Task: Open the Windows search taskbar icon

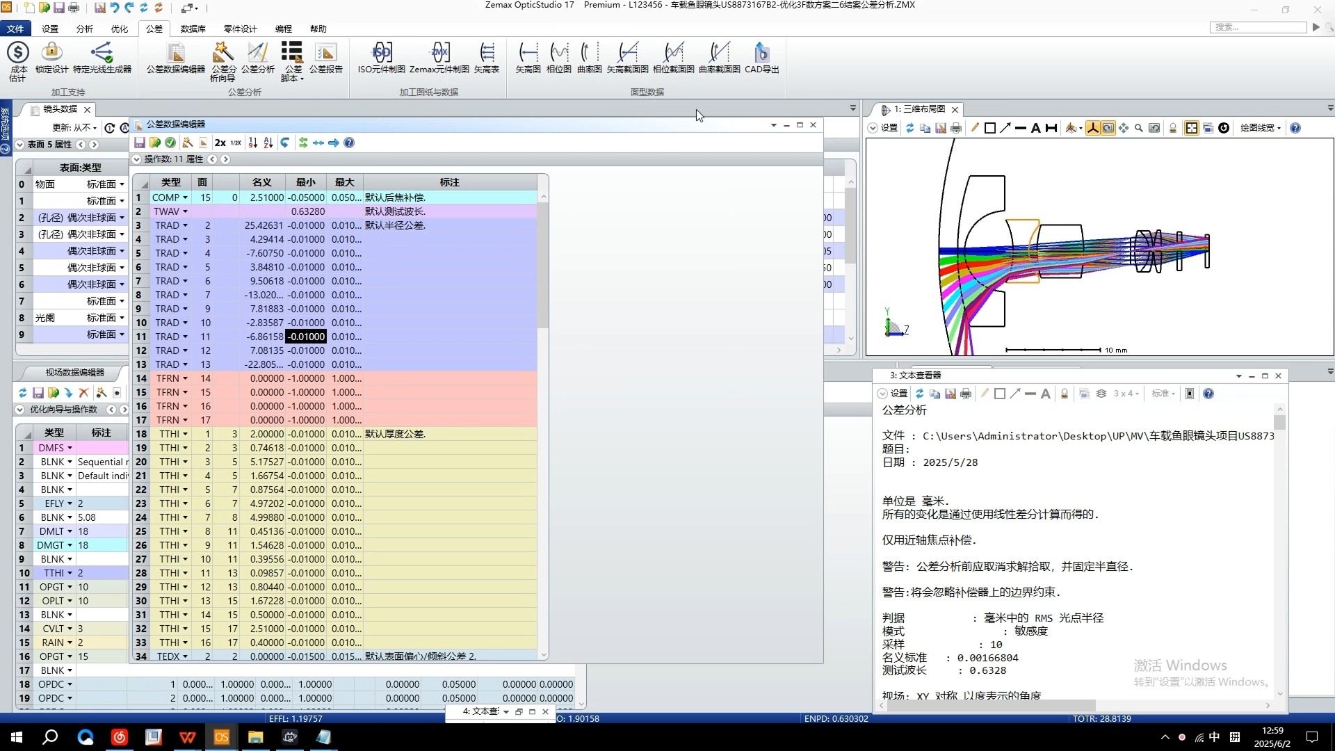Action: coord(50,737)
